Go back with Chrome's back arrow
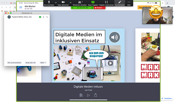Screen dimensions: 175x102 click(x=2, y=7)
